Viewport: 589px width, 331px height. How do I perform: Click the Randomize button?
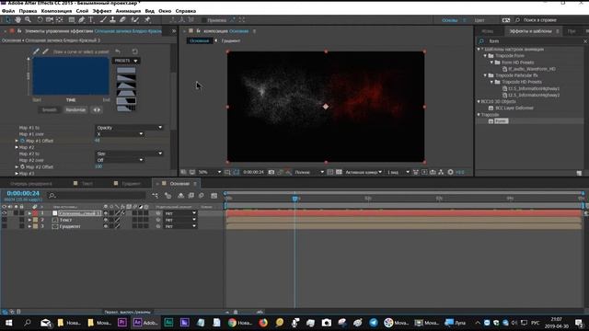point(75,110)
